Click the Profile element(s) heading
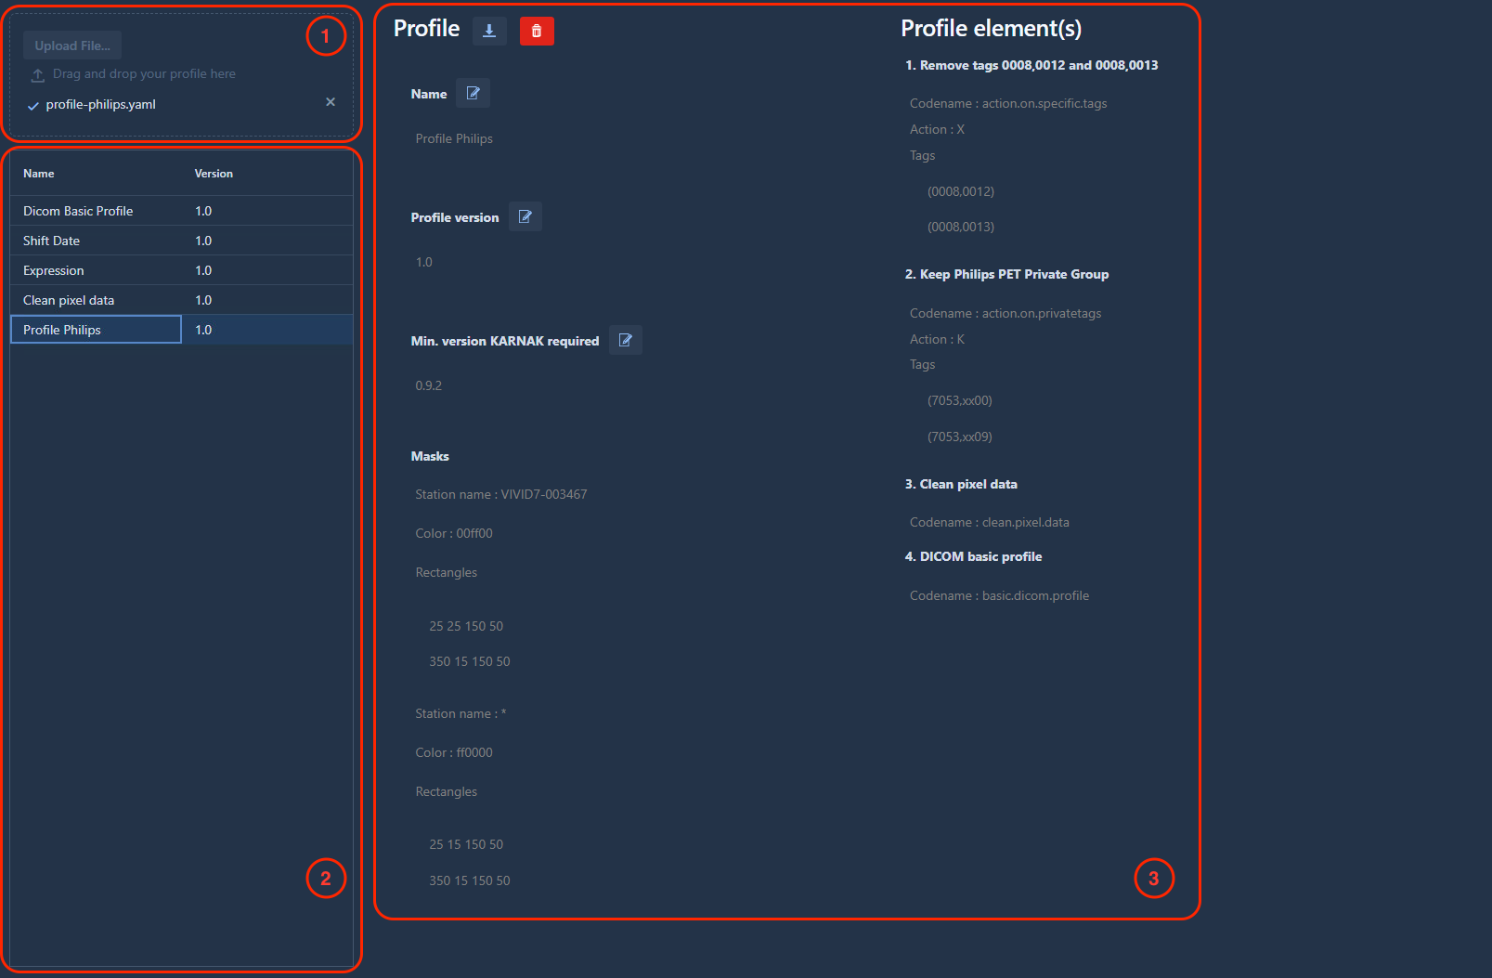1492x978 pixels. (991, 29)
